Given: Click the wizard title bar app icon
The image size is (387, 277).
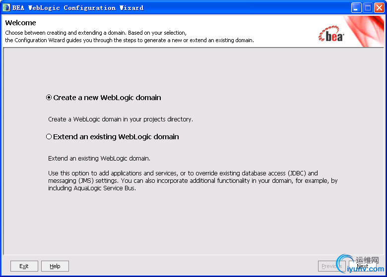Looking at the screenshot, I should pyautogui.click(x=6, y=7).
